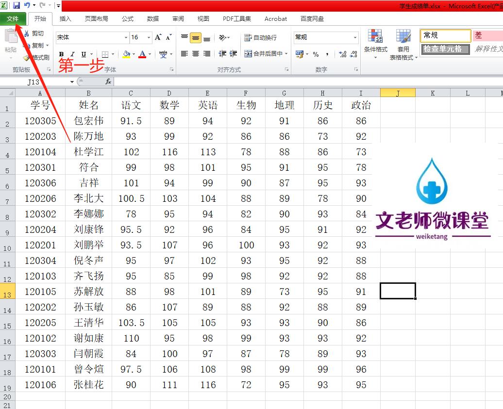Screen dimensions: 503x409
Task: Apply the 格式刷 (Format Painter) tool
Action: pyautogui.click(x=34, y=58)
